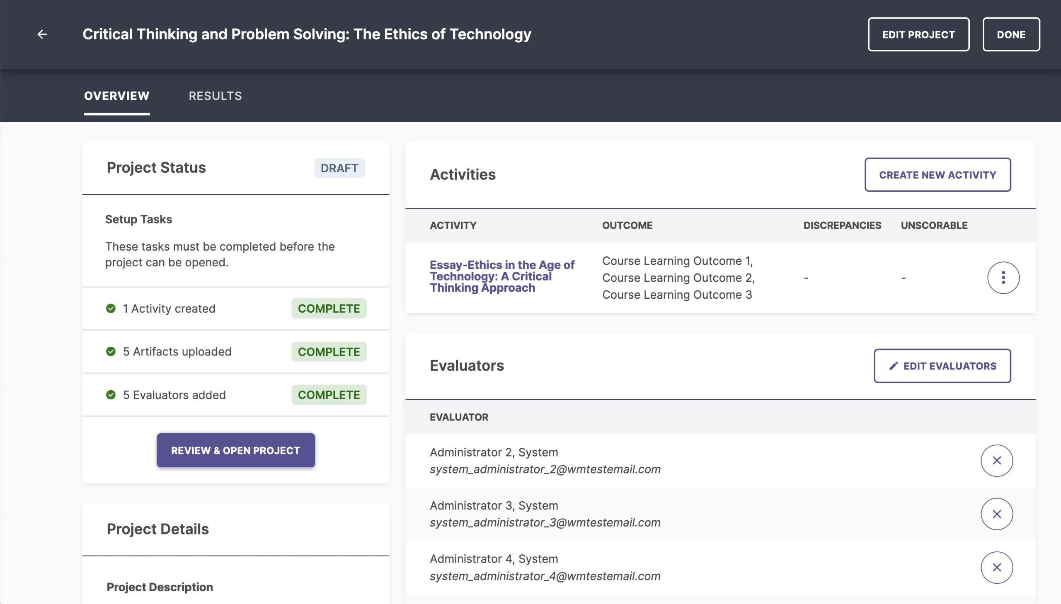Select the Overview tab
1061x604 pixels.
click(x=116, y=96)
